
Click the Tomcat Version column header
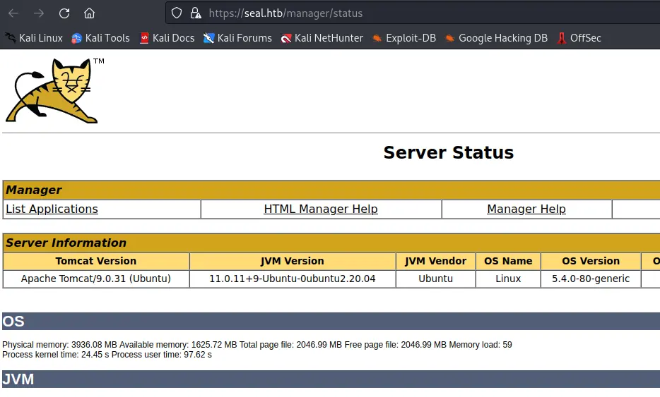(96, 262)
